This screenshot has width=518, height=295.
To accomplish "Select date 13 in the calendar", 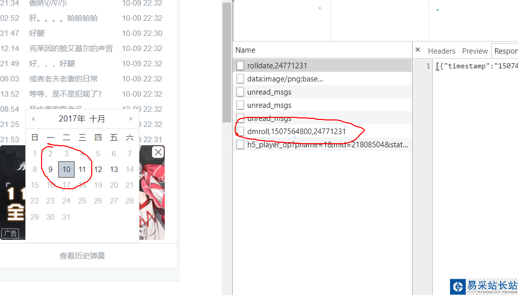I will pos(114,170).
